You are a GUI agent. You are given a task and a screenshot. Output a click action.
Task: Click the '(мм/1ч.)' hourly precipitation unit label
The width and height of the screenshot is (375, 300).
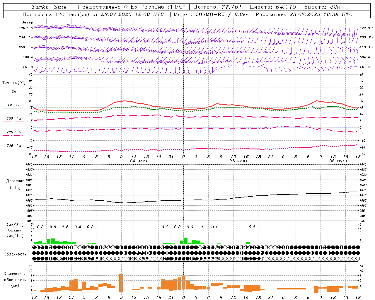click(x=15, y=236)
